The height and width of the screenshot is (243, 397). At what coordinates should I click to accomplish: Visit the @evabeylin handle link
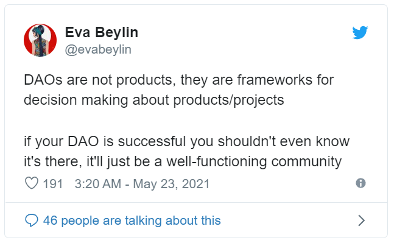(x=98, y=49)
